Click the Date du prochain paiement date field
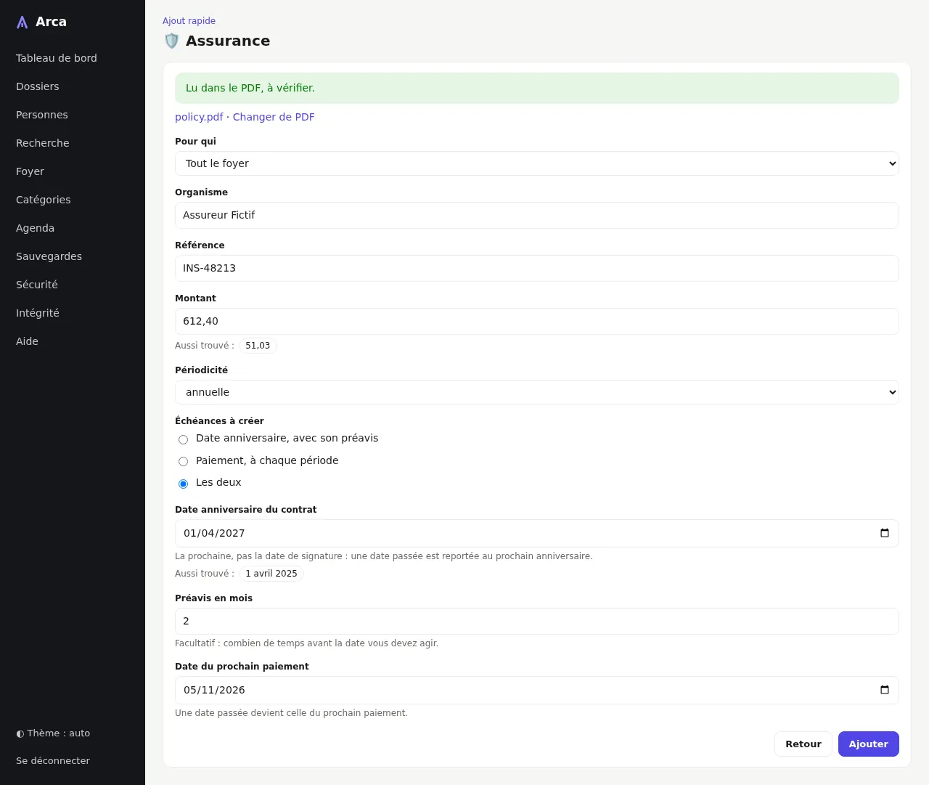This screenshot has width=929, height=785. (x=537, y=690)
